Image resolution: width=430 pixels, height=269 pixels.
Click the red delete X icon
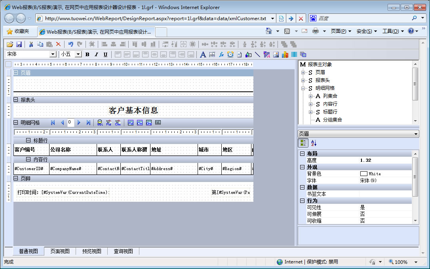[58, 44]
